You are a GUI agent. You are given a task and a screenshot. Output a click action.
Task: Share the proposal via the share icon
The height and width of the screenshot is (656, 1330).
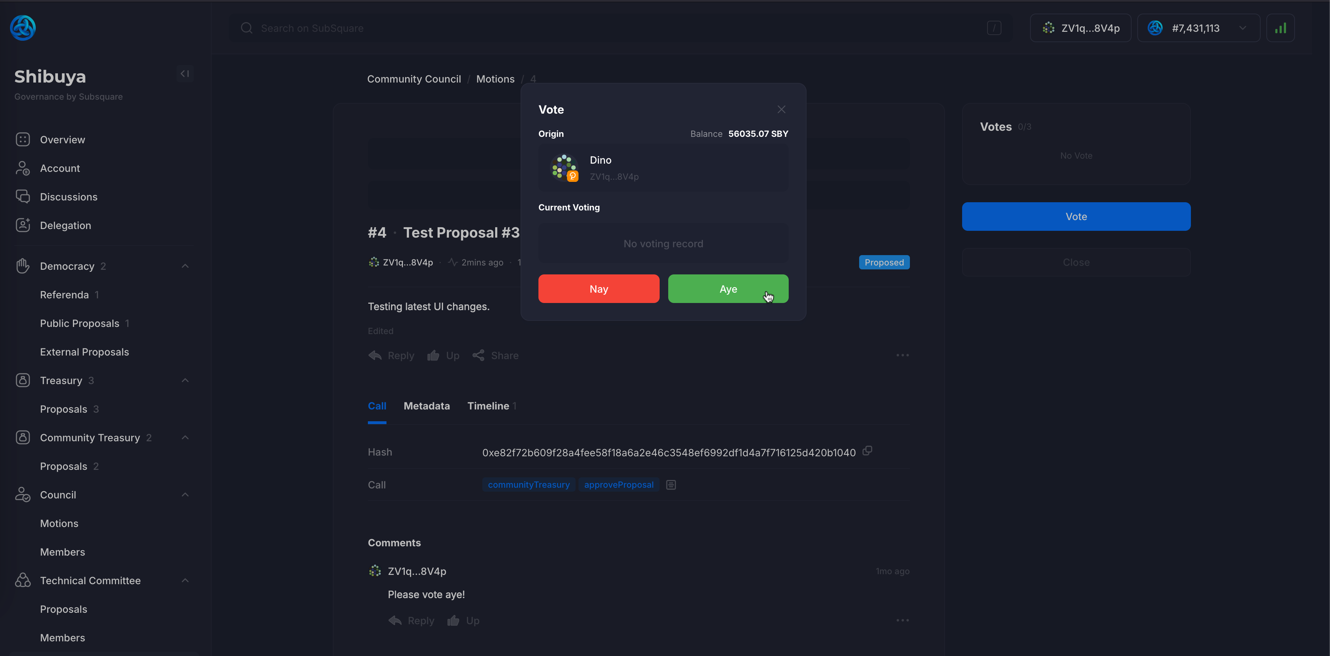478,355
